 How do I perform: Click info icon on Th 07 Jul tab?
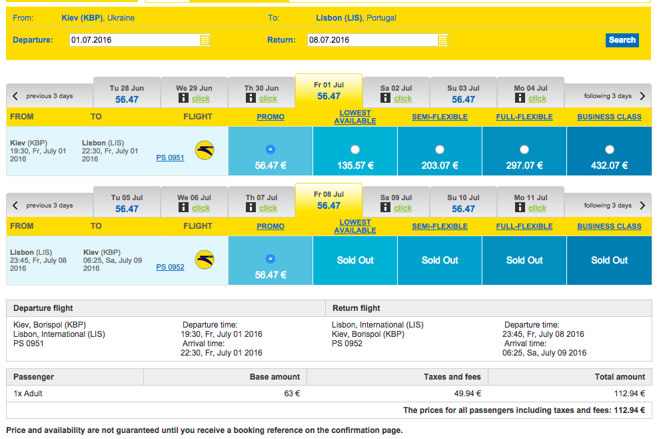click(x=251, y=207)
